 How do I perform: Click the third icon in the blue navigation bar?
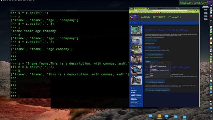coord(139,23)
